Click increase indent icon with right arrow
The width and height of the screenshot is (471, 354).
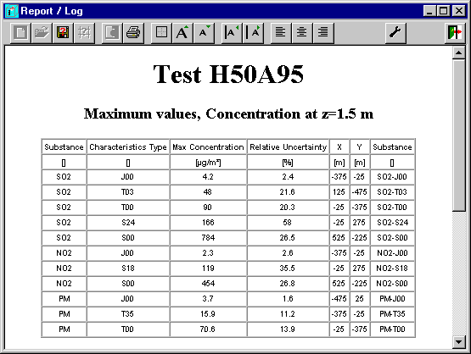tap(253, 33)
